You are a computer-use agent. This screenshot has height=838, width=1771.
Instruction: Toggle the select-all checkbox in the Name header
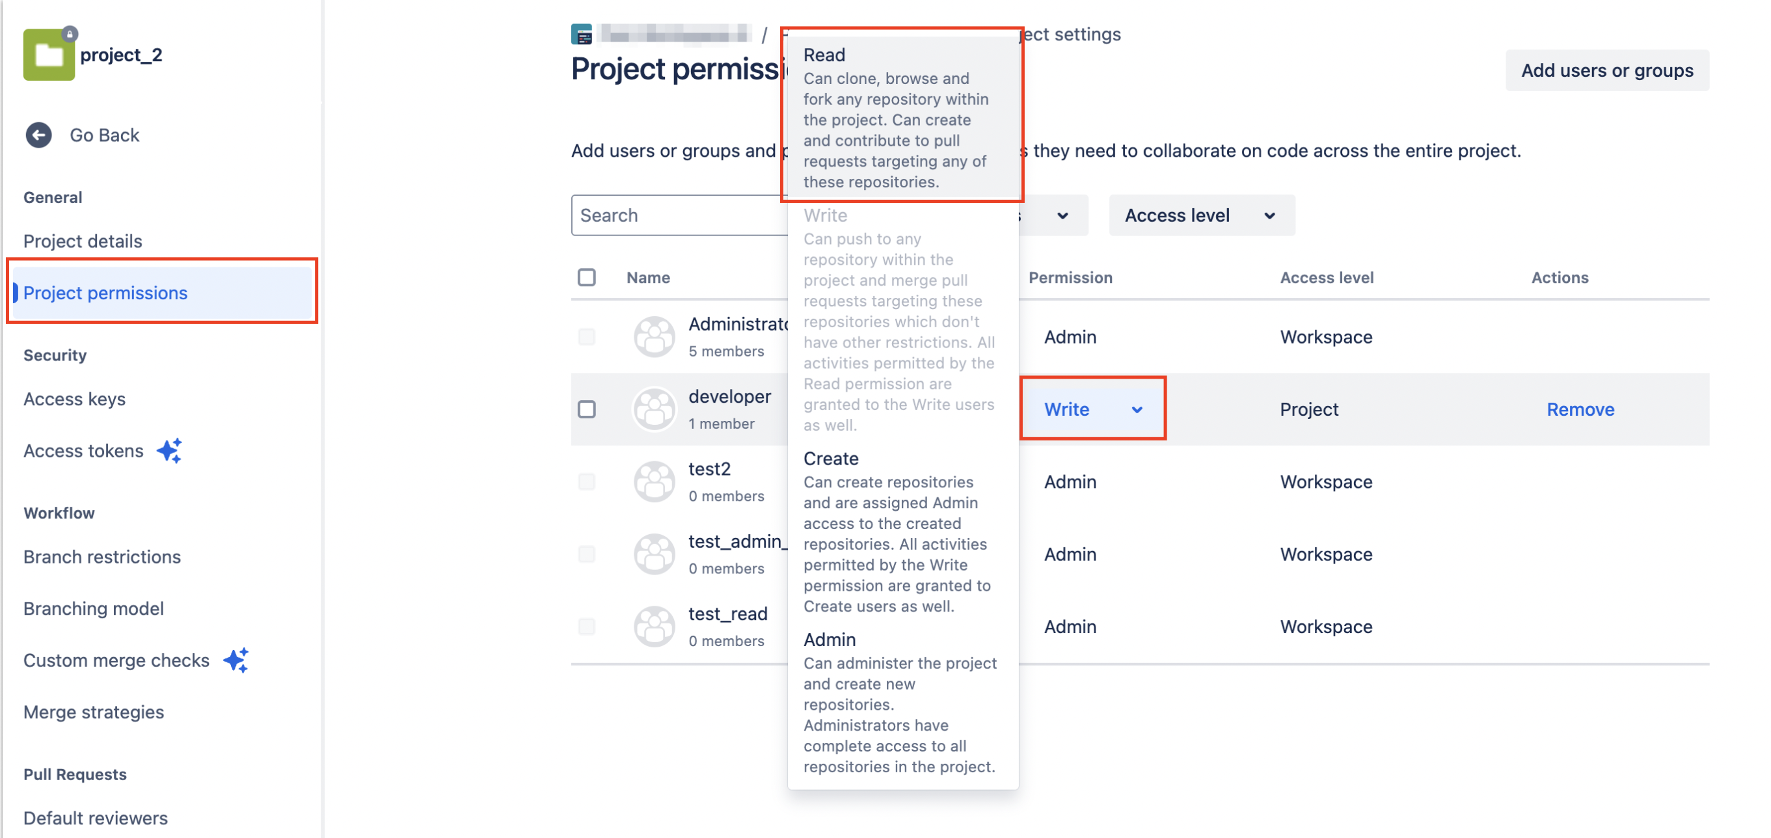(586, 277)
